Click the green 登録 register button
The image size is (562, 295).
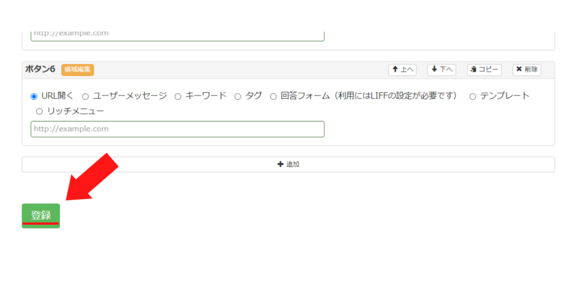coord(41,215)
